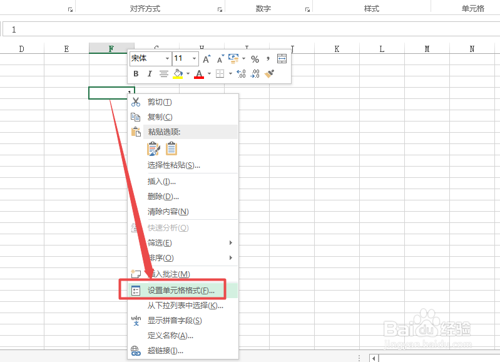Select column E header

point(66,48)
